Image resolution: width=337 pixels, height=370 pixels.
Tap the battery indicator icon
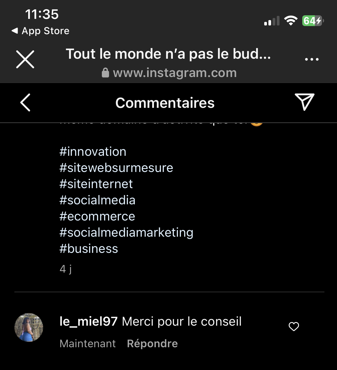click(x=313, y=21)
